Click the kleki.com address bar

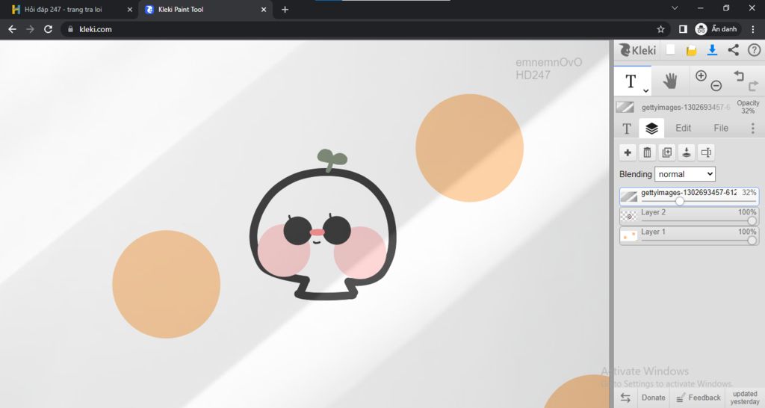coord(366,29)
